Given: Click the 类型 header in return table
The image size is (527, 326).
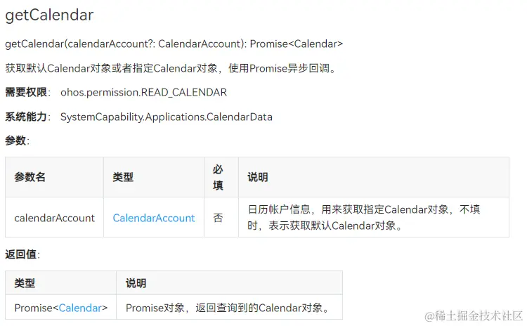Looking at the screenshot, I should [x=25, y=283].
